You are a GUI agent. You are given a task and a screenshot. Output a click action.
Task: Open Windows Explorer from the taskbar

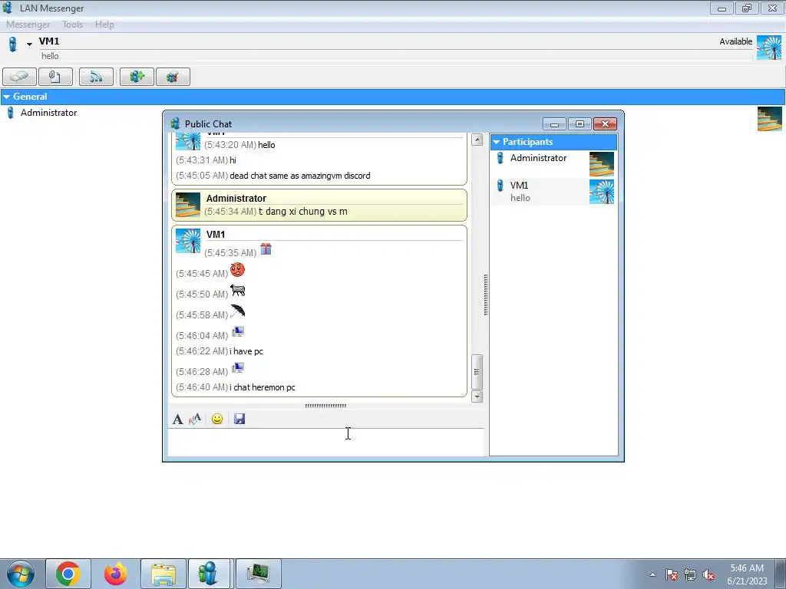(x=163, y=574)
